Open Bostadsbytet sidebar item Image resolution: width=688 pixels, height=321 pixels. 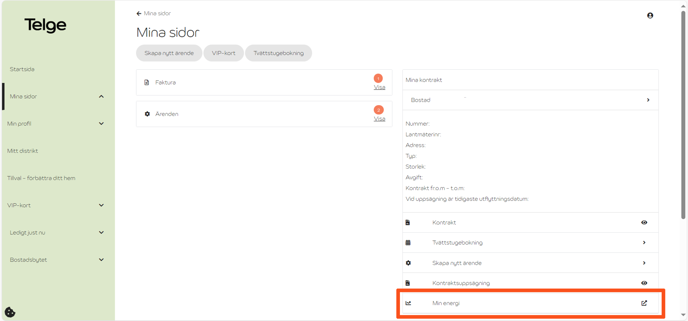click(x=28, y=260)
